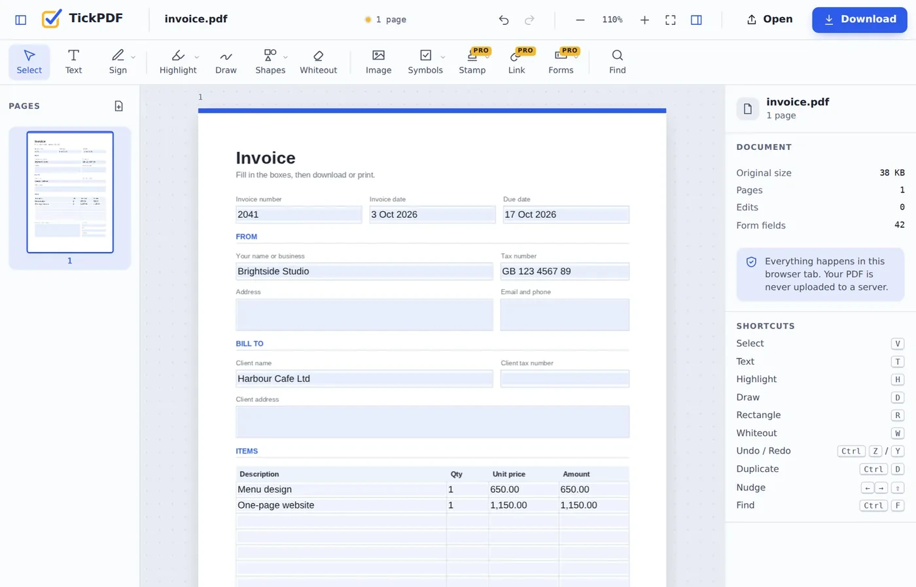Viewport: 916px width, 587px height.
Task: Open Find search in toolbar
Action: click(617, 62)
